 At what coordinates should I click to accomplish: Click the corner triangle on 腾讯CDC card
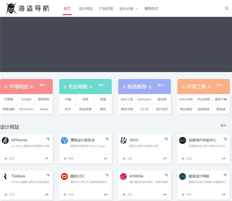107,175
